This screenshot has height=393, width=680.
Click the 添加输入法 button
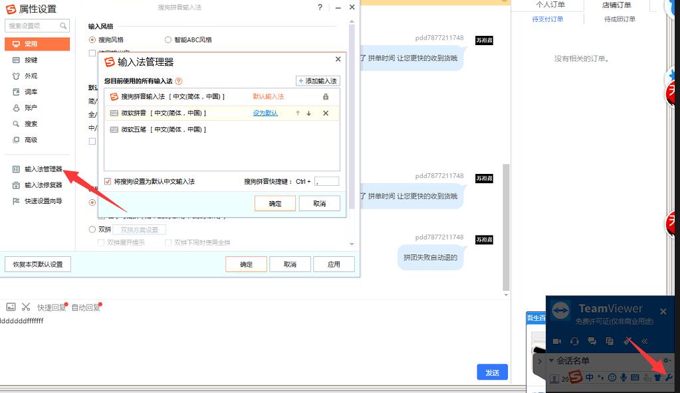318,81
